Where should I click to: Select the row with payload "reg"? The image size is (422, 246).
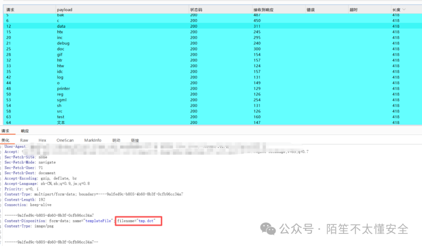213,94
